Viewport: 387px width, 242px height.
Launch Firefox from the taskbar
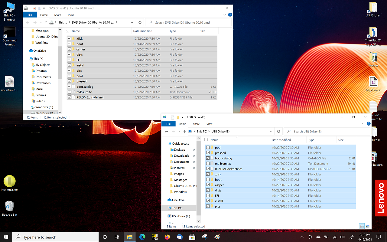click(167, 237)
